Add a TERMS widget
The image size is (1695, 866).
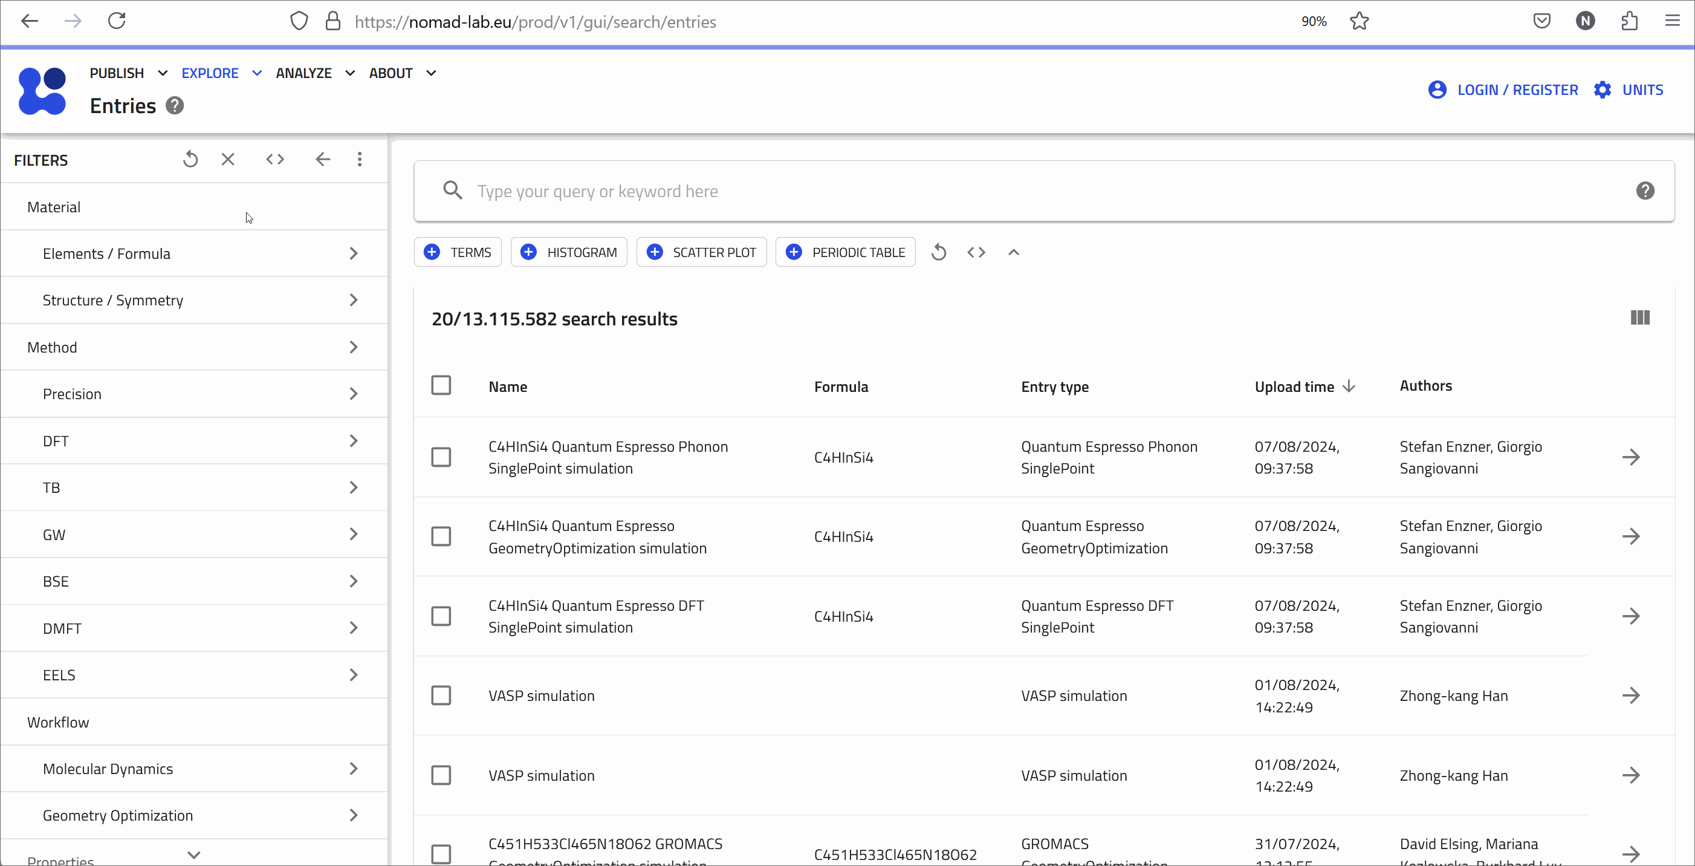458,252
